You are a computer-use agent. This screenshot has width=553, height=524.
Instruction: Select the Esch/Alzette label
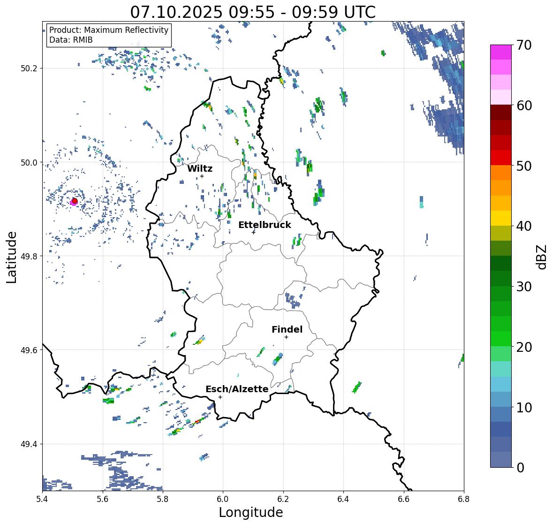[x=237, y=389]
